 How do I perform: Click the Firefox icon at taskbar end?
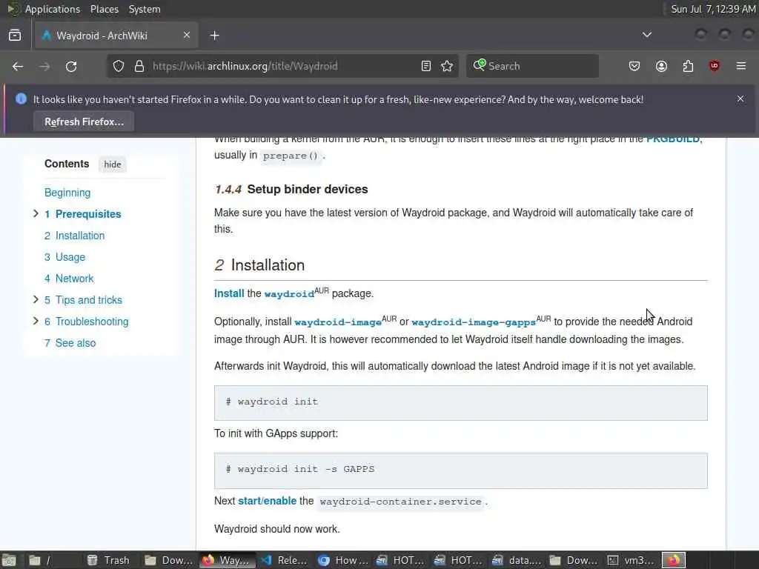(x=673, y=560)
